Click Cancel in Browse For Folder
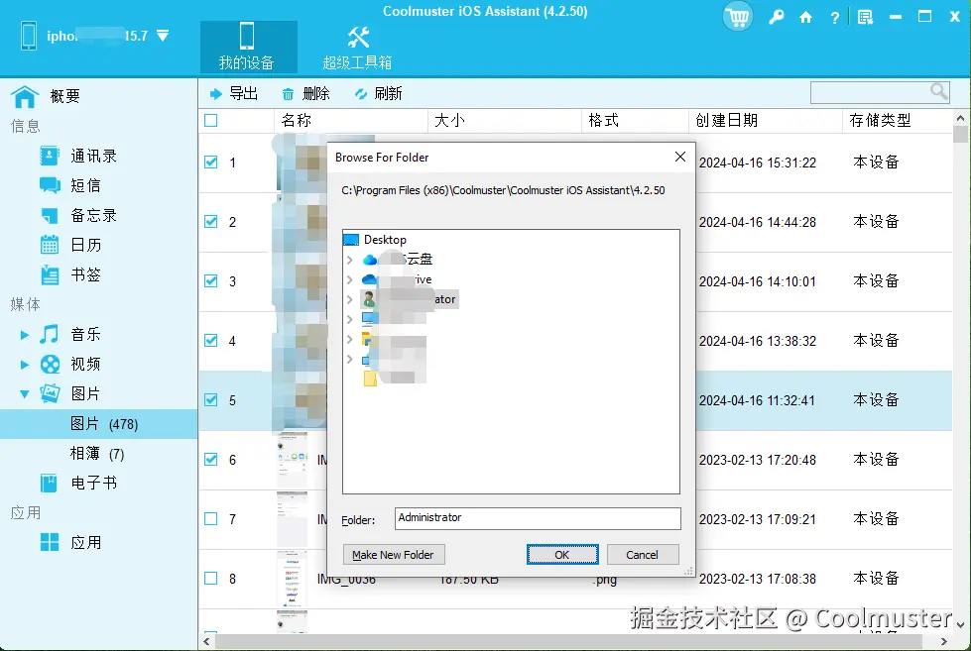This screenshot has width=971, height=651. [642, 555]
